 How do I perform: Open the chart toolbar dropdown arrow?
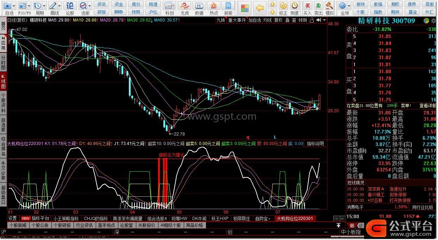[x=324, y=20]
